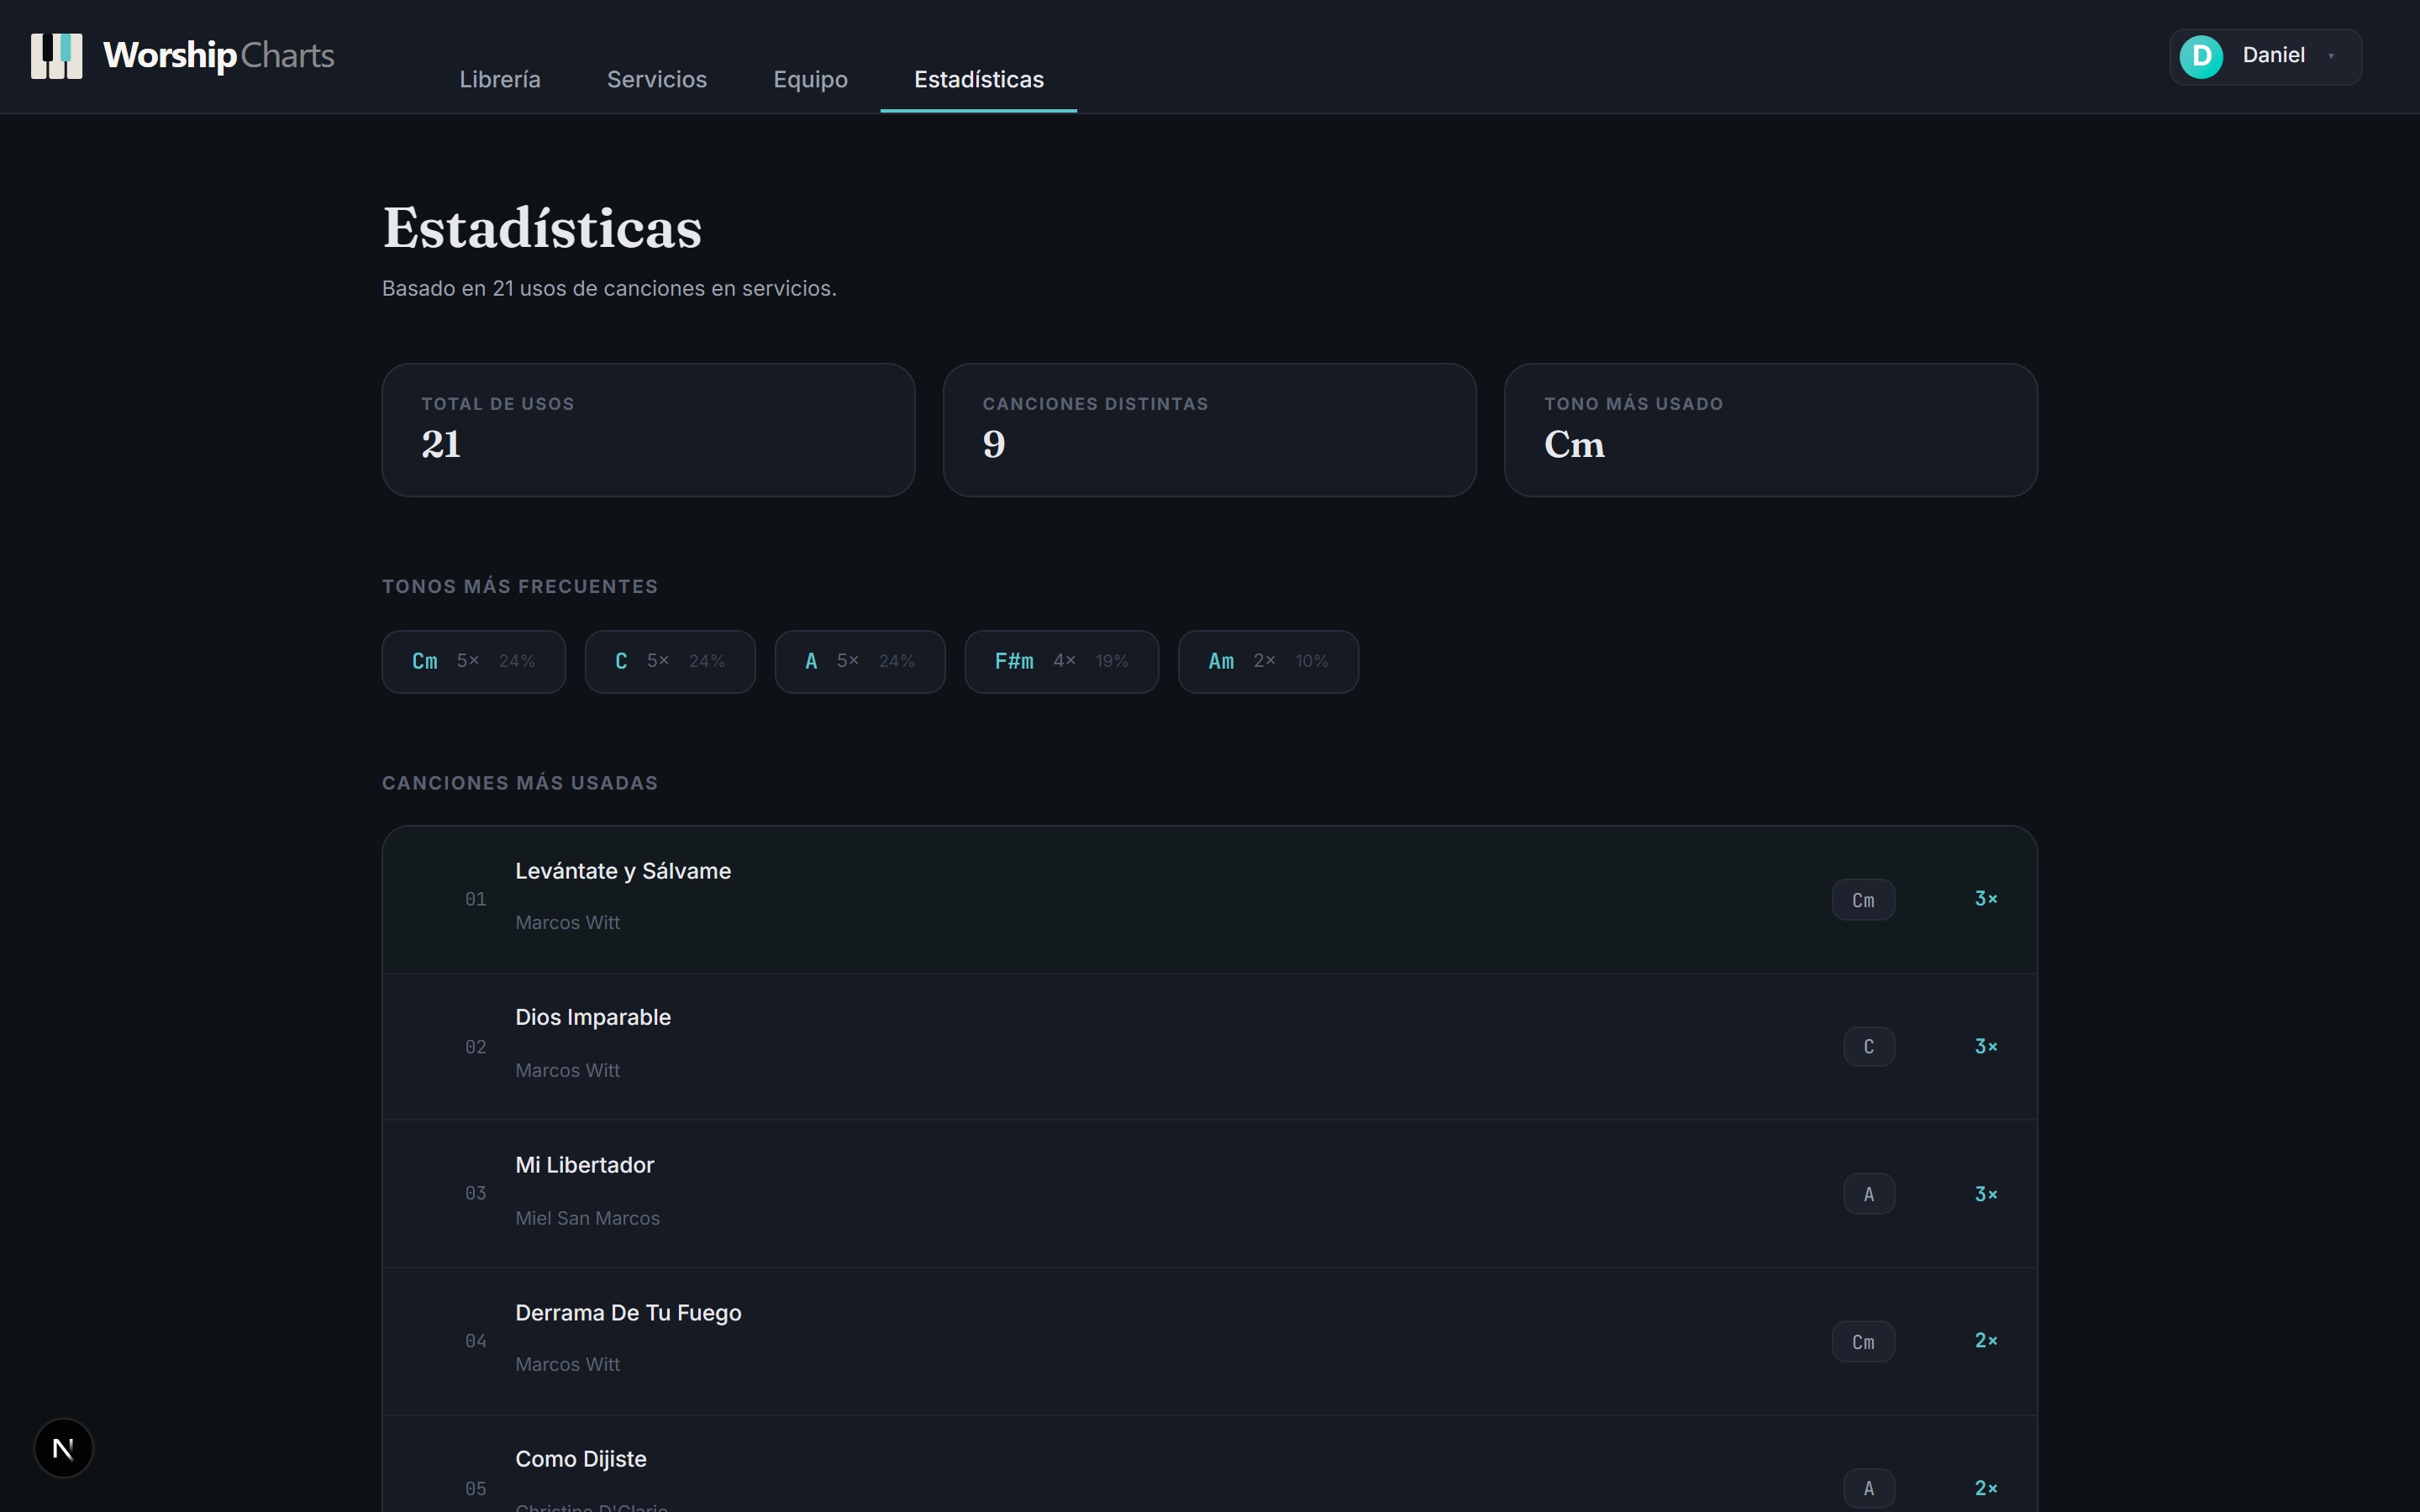Viewport: 2420px width, 1512px height.
Task: Click artist Marcos Witt under Levántate y Sálvame
Action: coord(567,923)
